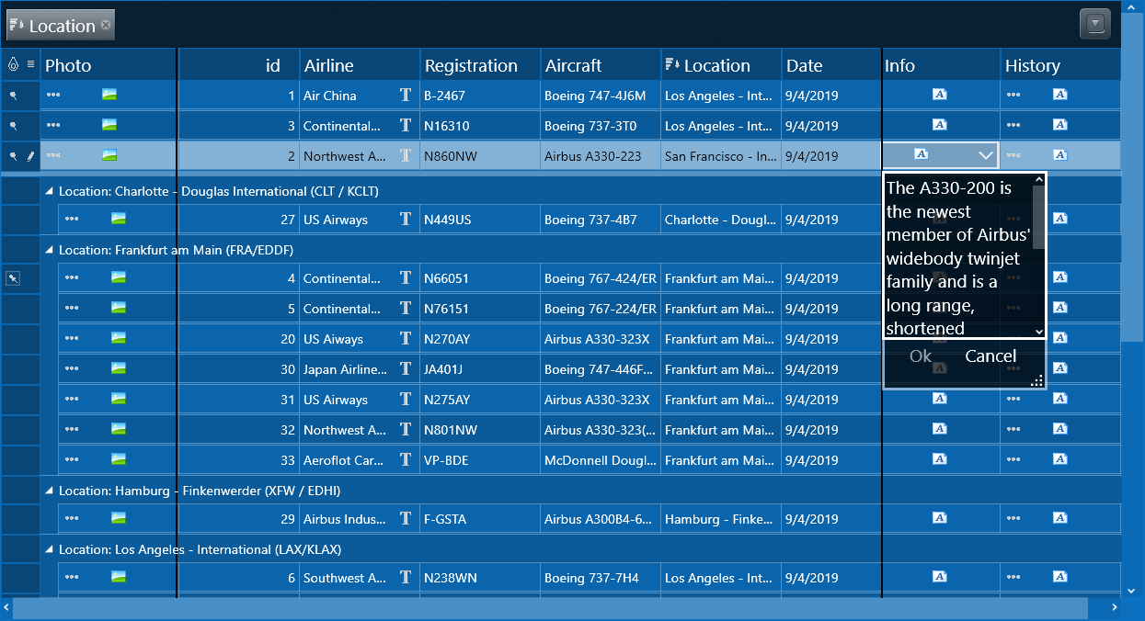Image resolution: width=1145 pixels, height=621 pixels.
Task: Open the top-right group panel dropdown button
Action: (x=1094, y=24)
